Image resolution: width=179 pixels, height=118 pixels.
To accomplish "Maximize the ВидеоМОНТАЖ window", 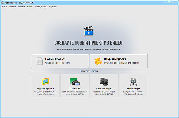I will (x=169, y=2).
